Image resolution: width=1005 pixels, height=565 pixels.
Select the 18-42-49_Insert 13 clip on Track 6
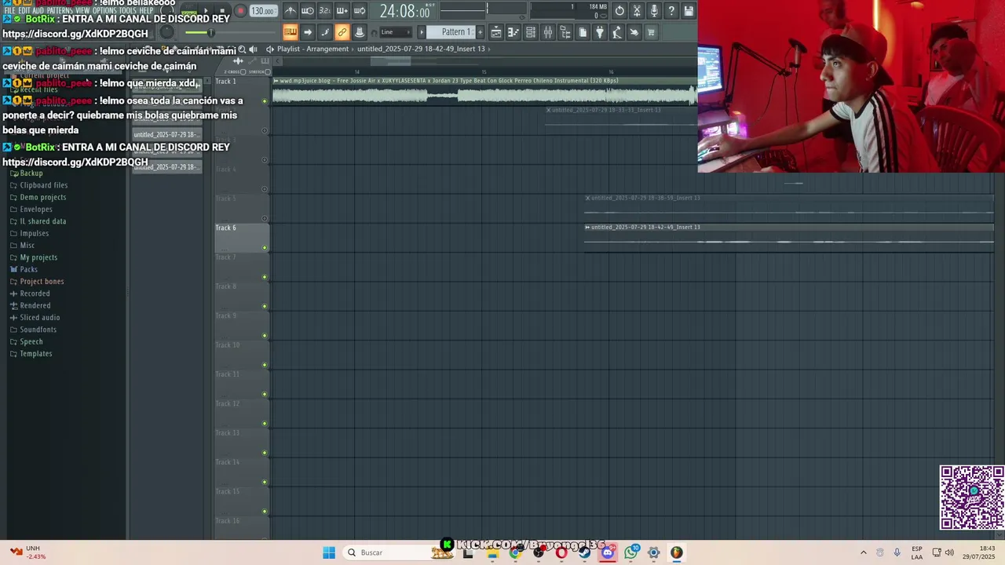coord(789,238)
